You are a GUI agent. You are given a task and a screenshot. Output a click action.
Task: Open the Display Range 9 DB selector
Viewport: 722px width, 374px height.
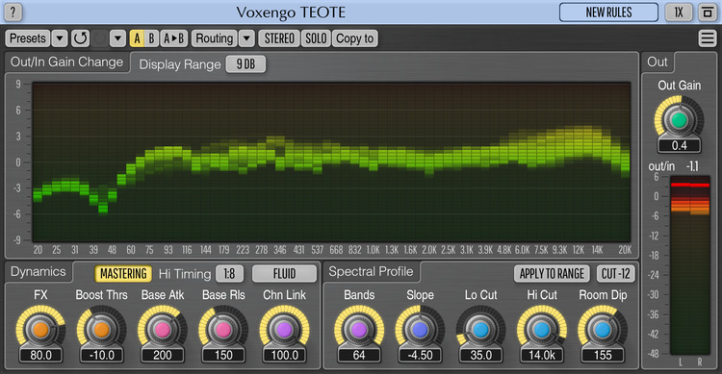click(245, 64)
